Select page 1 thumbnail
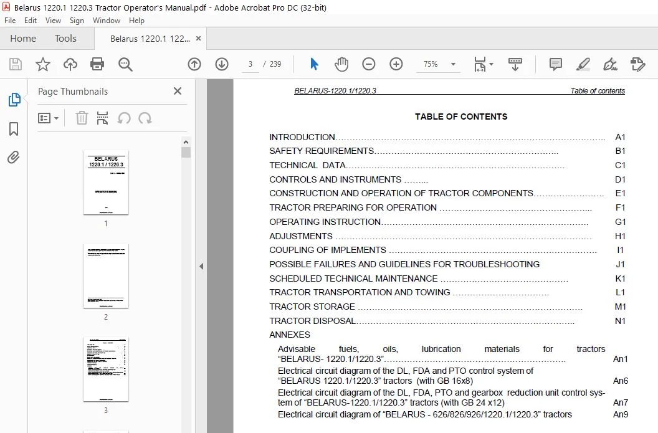Image resolution: width=658 pixels, height=433 pixels. click(106, 183)
